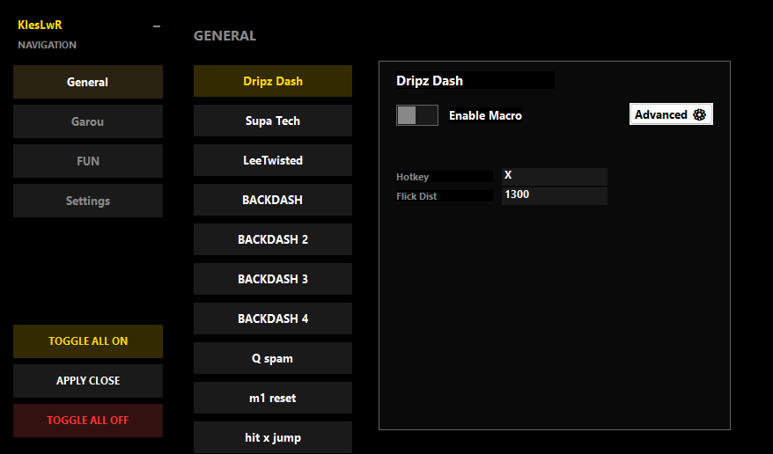Pick the Q spam macro

(x=273, y=358)
